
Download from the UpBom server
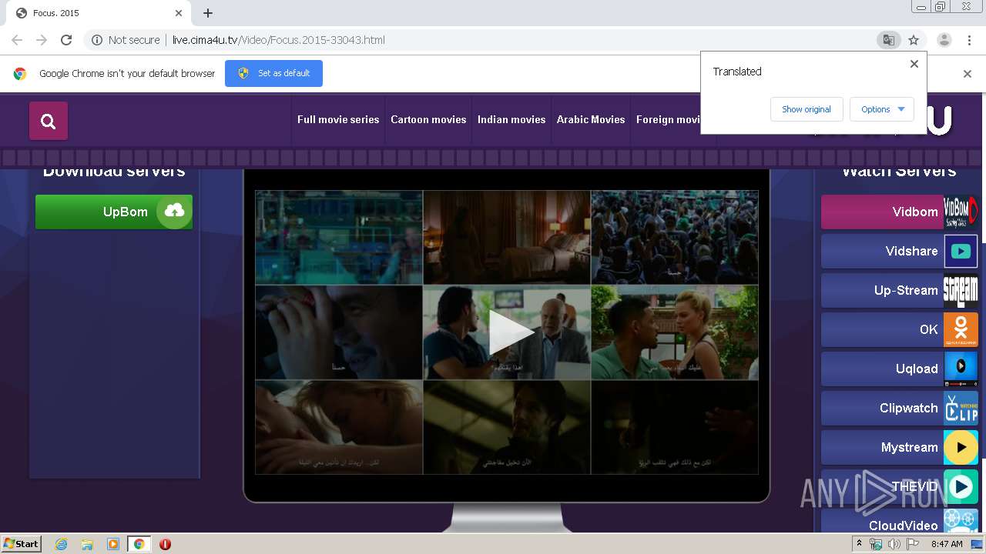point(114,212)
